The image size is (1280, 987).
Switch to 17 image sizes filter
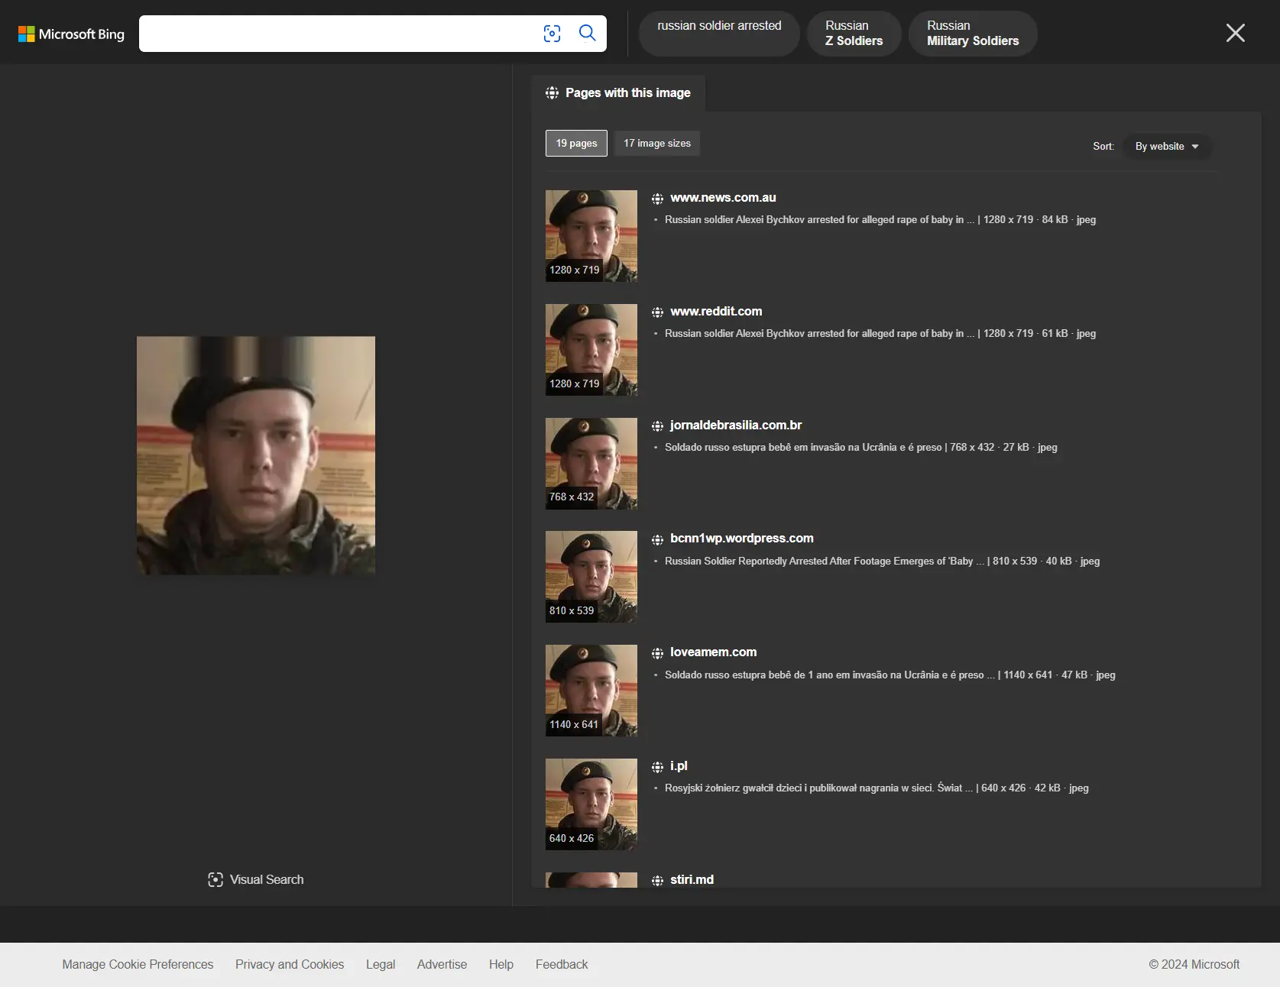(656, 144)
